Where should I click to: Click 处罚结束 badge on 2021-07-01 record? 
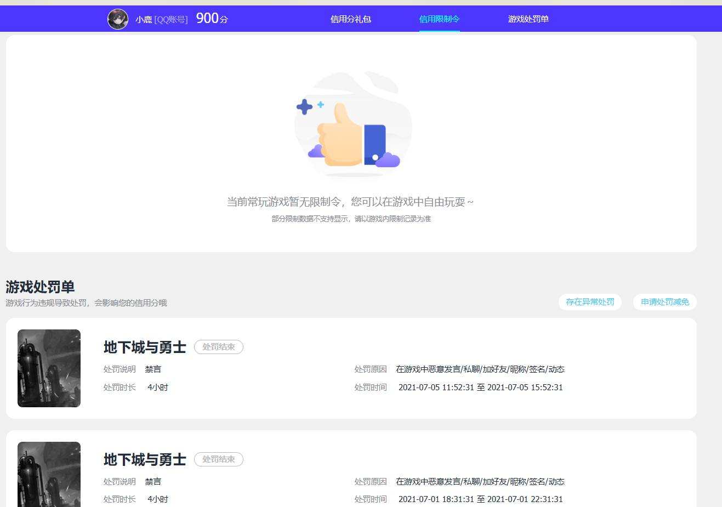click(x=219, y=459)
